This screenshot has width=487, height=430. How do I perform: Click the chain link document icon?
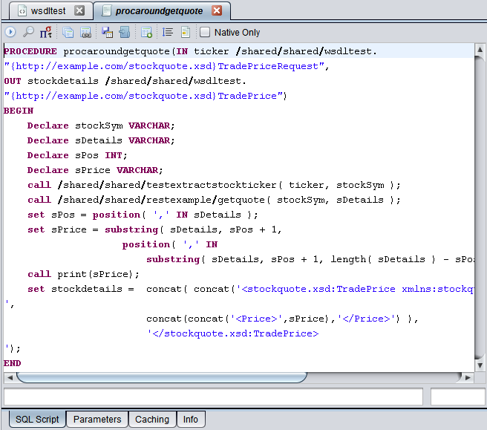point(86,32)
